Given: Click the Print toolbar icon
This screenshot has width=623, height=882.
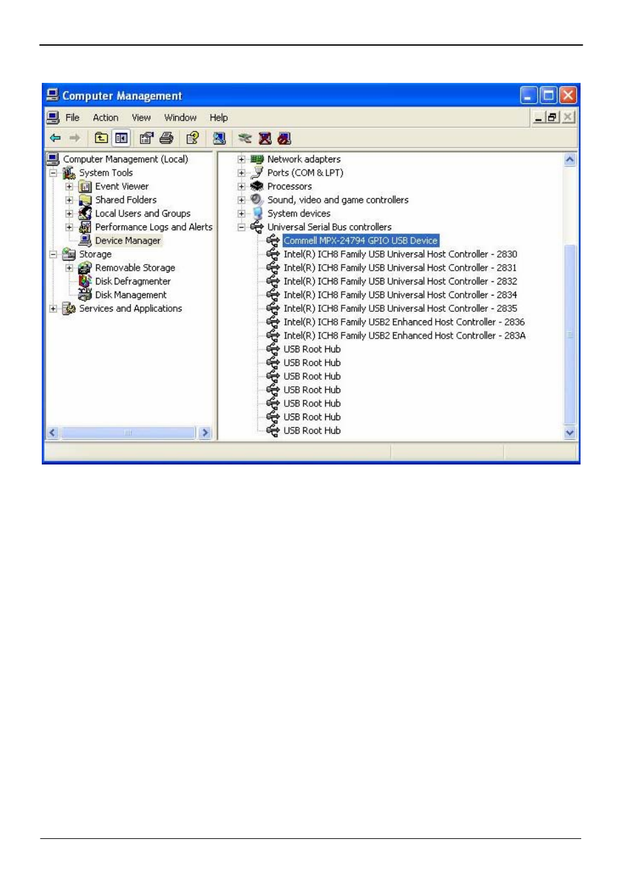Looking at the screenshot, I should click(167, 138).
